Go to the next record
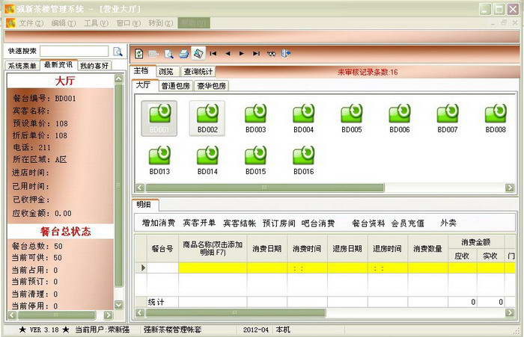This screenshot has width=524, height=337. (x=242, y=53)
